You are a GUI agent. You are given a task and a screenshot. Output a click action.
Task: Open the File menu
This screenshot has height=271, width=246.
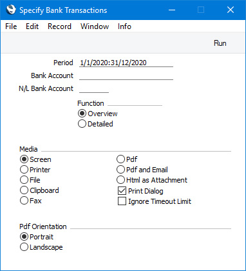(x=11, y=26)
